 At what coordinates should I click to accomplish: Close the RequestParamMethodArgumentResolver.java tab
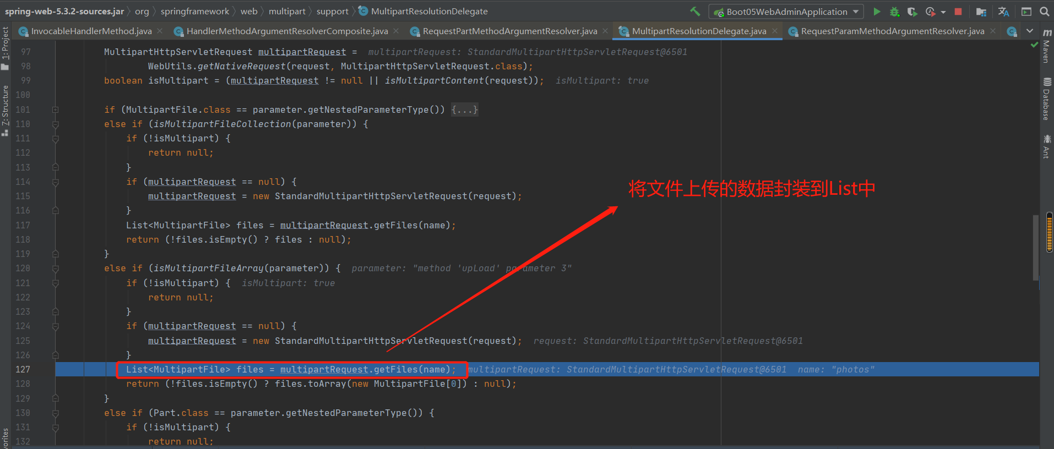click(993, 31)
